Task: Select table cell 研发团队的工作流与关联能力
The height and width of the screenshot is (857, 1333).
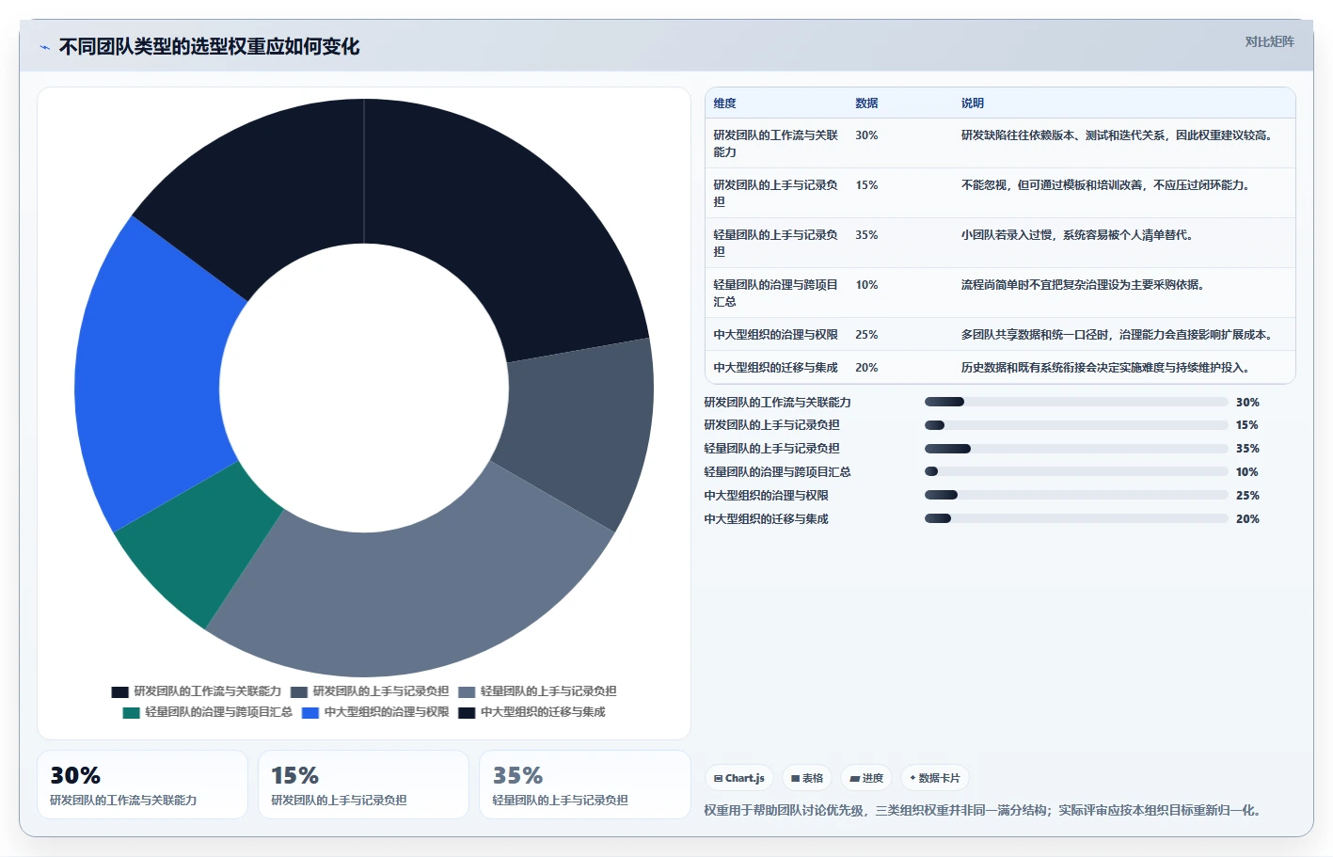Action: click(x=776, y=143)
